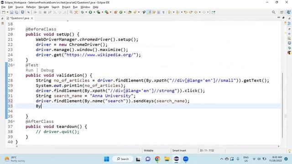This screenshot has height=164, width=292.
Task: Click the ENG US language indicator
Action: (246, 159)
